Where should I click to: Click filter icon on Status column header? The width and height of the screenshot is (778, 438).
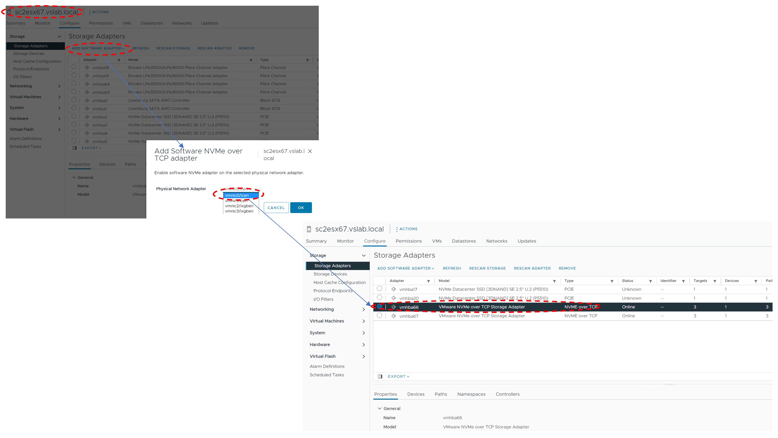pos(650,281)
